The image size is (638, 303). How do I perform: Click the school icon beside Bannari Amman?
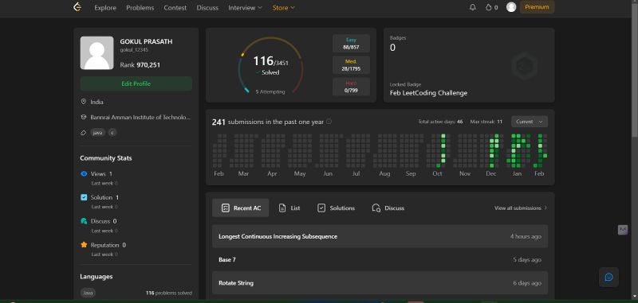[x=84, y=117]
